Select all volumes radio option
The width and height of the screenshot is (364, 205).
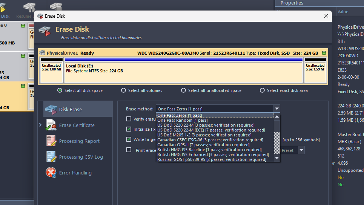(123, 90)
